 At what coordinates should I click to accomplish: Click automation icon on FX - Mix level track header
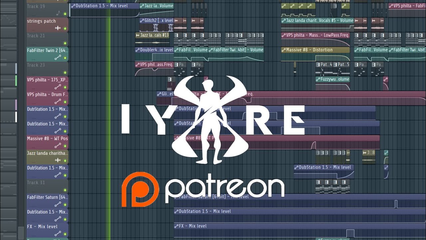[58, 234]
